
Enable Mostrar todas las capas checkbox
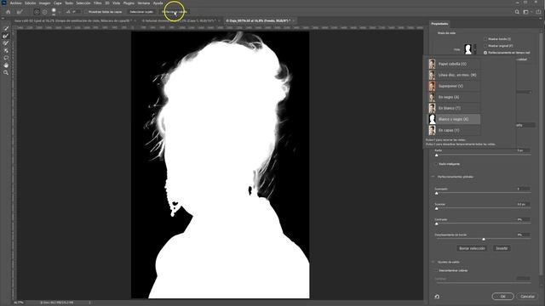pos(85,12)
